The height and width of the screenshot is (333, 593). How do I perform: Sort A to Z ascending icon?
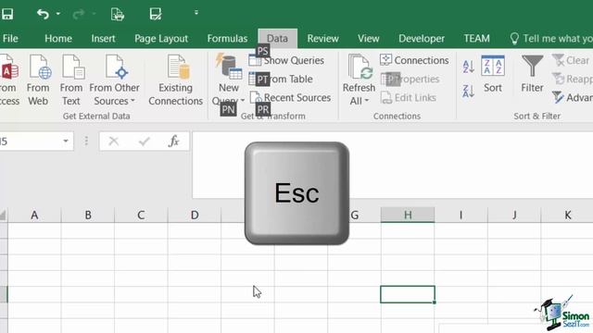(469, 67)
